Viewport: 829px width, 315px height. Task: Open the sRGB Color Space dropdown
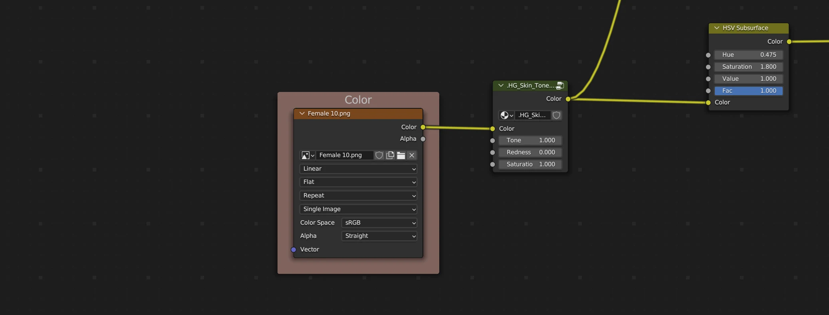pos(379,223)
